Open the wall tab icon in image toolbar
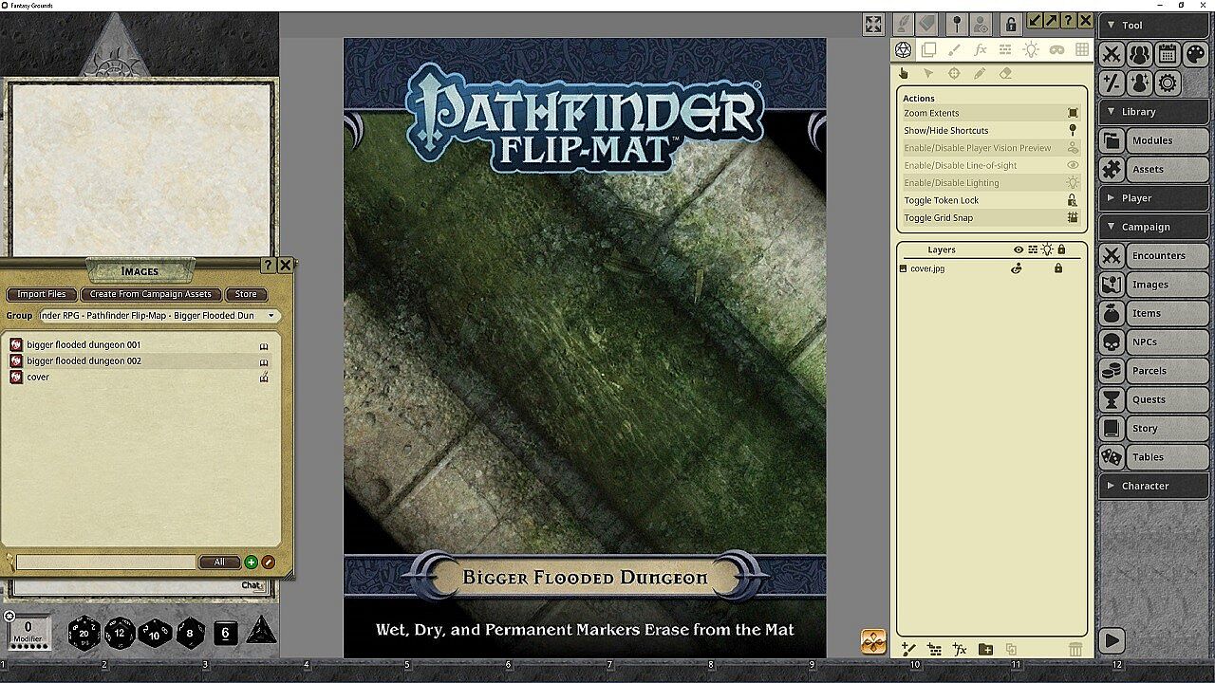The image size is (1215, 683). (x=1005, y=49)
